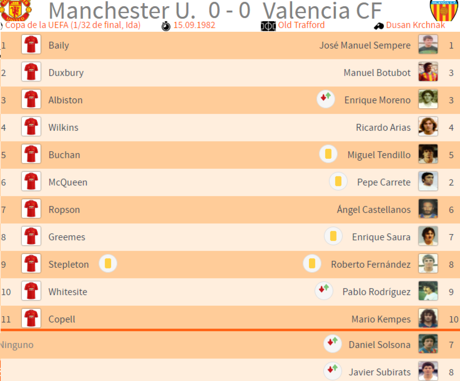460x381 pixels.
Task: Click Pablo Rodríguez's substitution arrows icon
Action: (324, 291)
